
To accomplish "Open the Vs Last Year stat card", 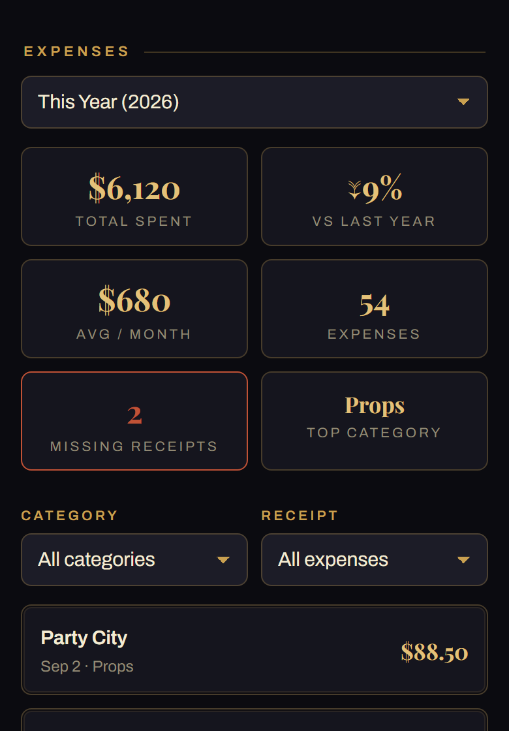I will (375, 196).
